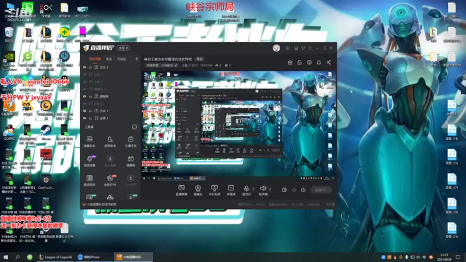Click the box icon left of the bell
This screenshot has width=466, height=262.
click(x=309, y=62)
